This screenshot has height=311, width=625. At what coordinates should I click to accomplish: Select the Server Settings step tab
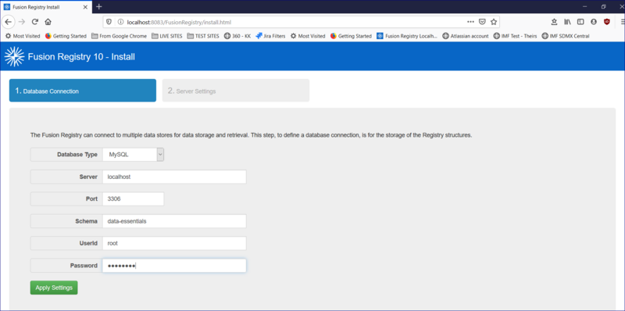236,91
